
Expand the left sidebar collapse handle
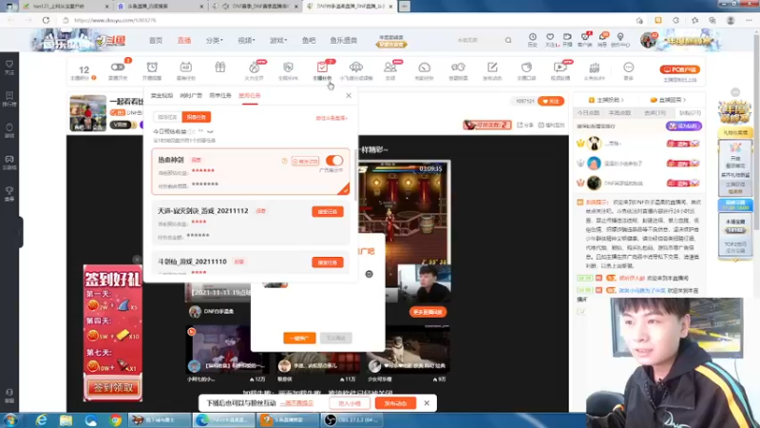tap(20, 232)
